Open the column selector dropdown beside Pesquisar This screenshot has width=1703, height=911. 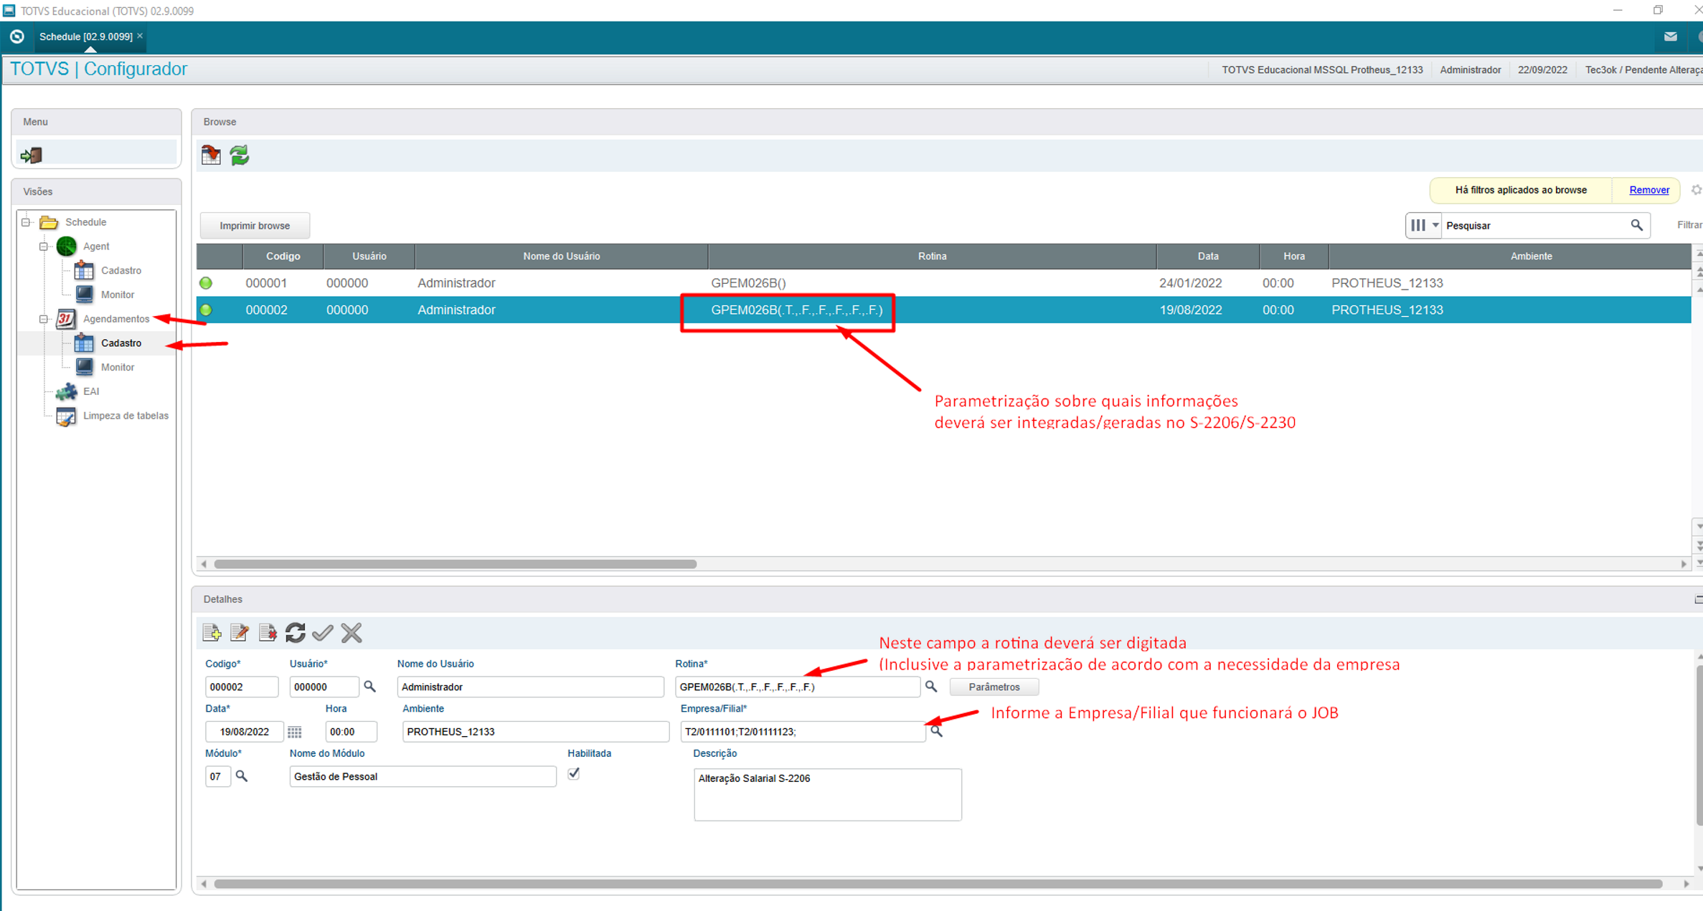[x=1423, y=225]
